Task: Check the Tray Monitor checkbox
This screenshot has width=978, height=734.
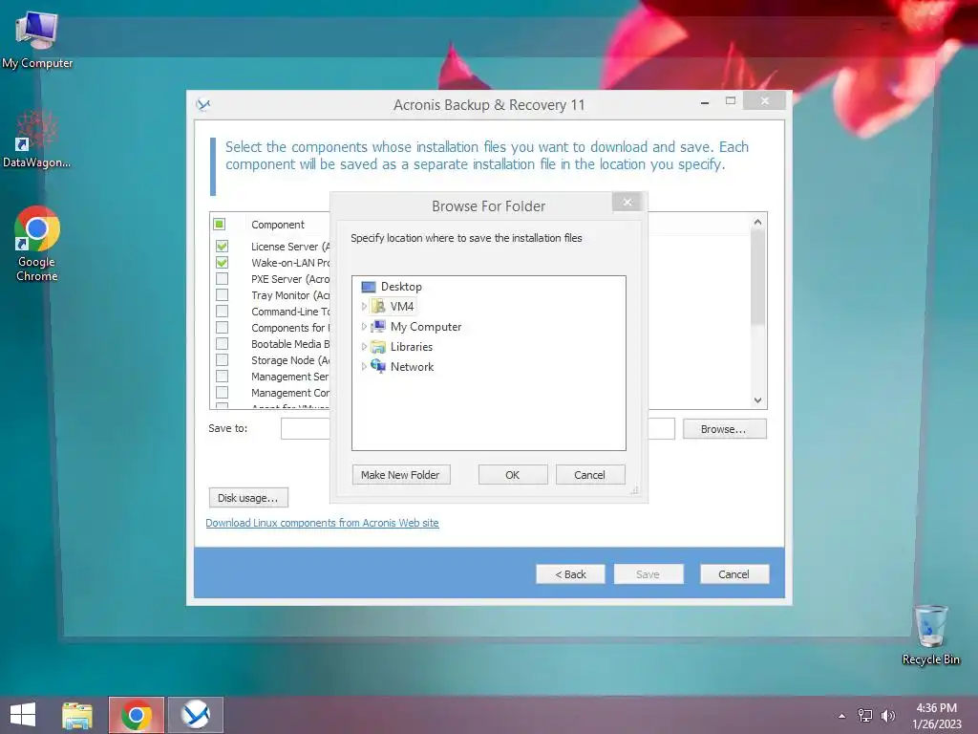Action: [222, 294]
